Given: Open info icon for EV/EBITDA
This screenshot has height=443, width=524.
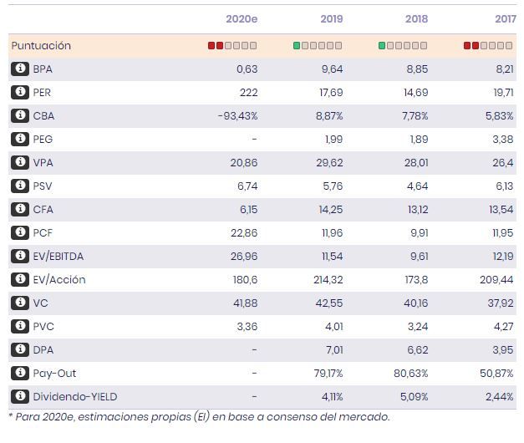Looking at the screenshot, I should coord(19,257).
